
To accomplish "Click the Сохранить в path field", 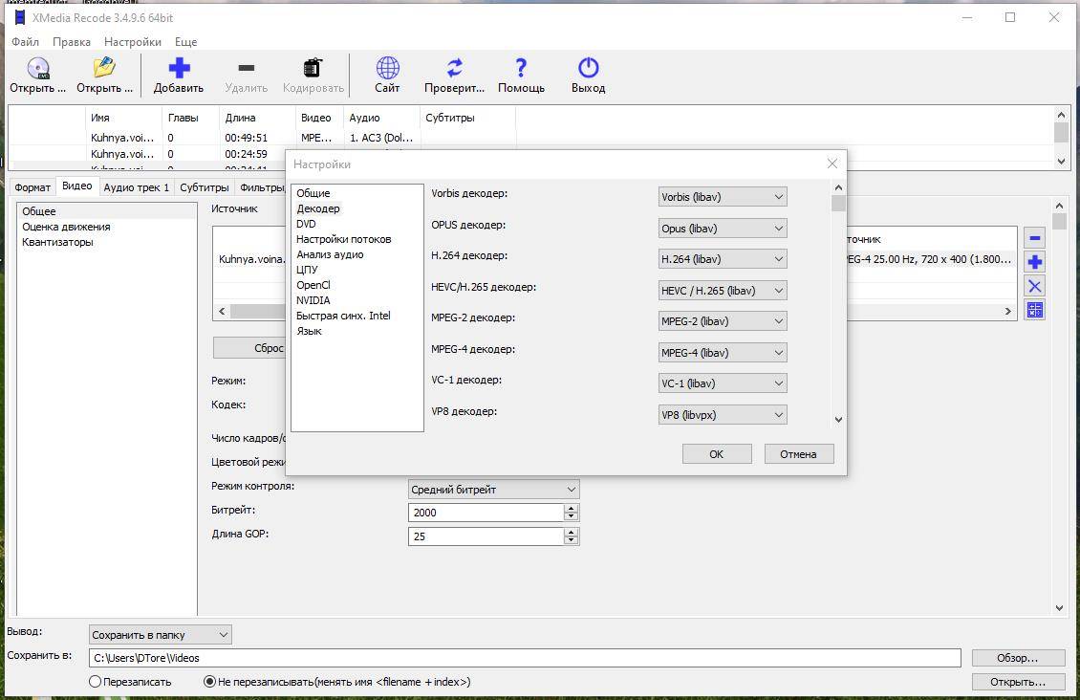I will coord(525,658).
